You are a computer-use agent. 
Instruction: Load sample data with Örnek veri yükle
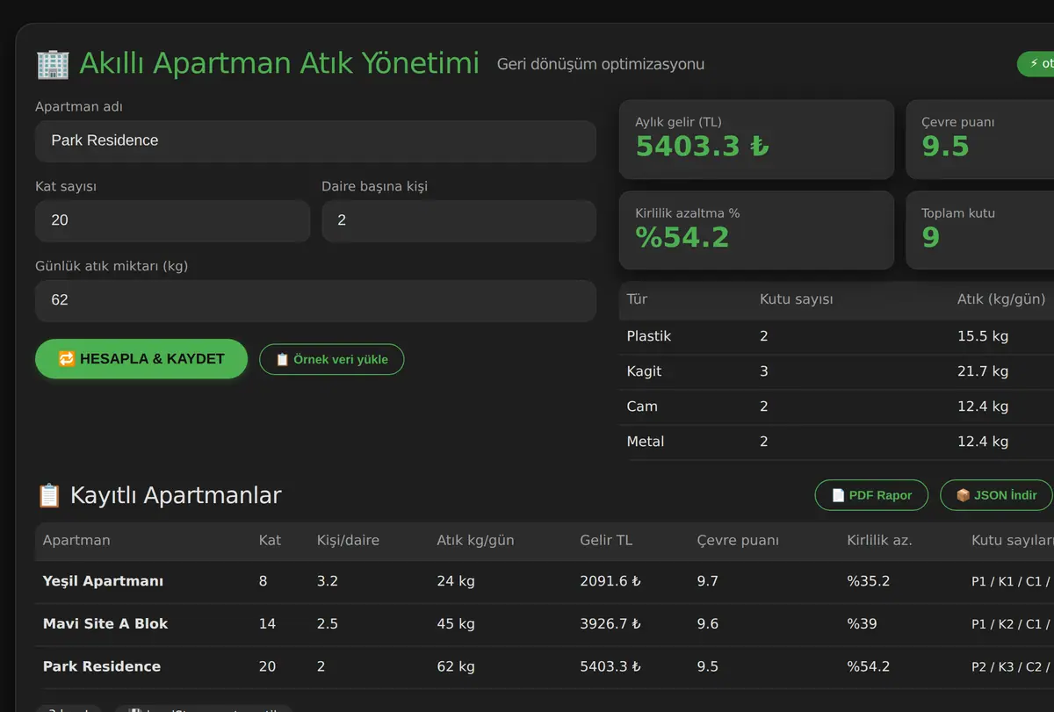point(331,359)
